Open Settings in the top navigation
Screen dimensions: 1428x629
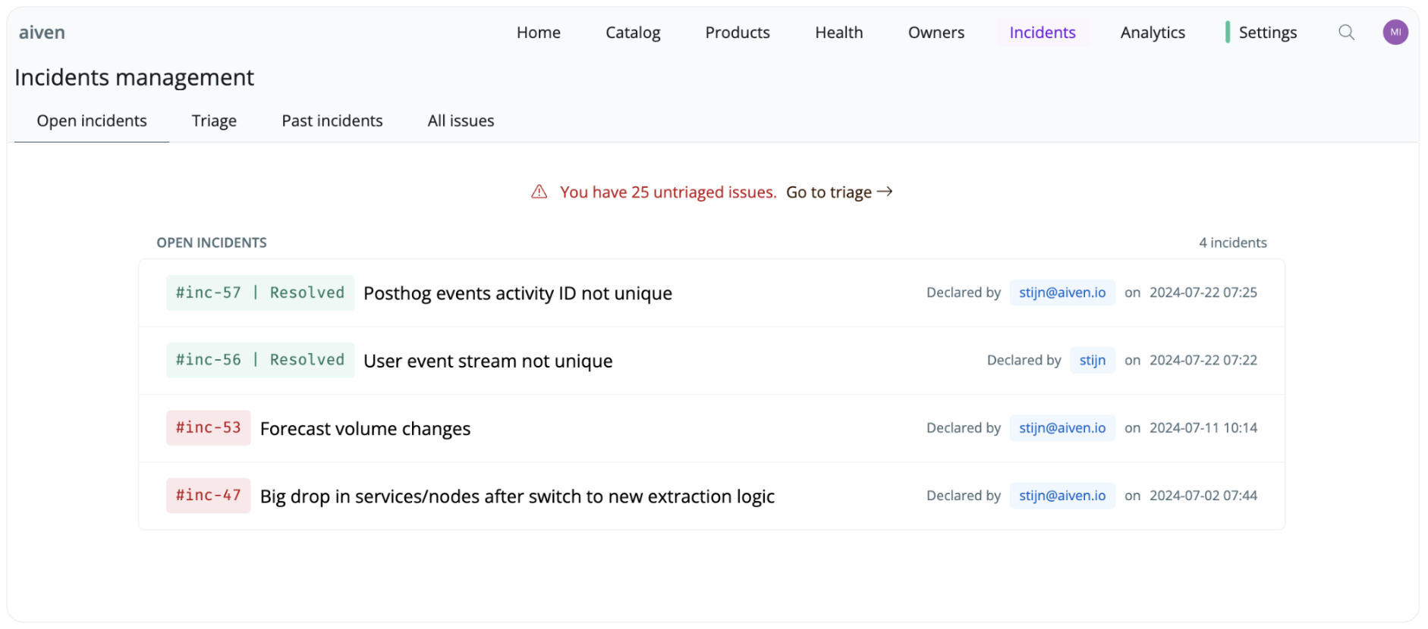click(x=1267, y=33)
